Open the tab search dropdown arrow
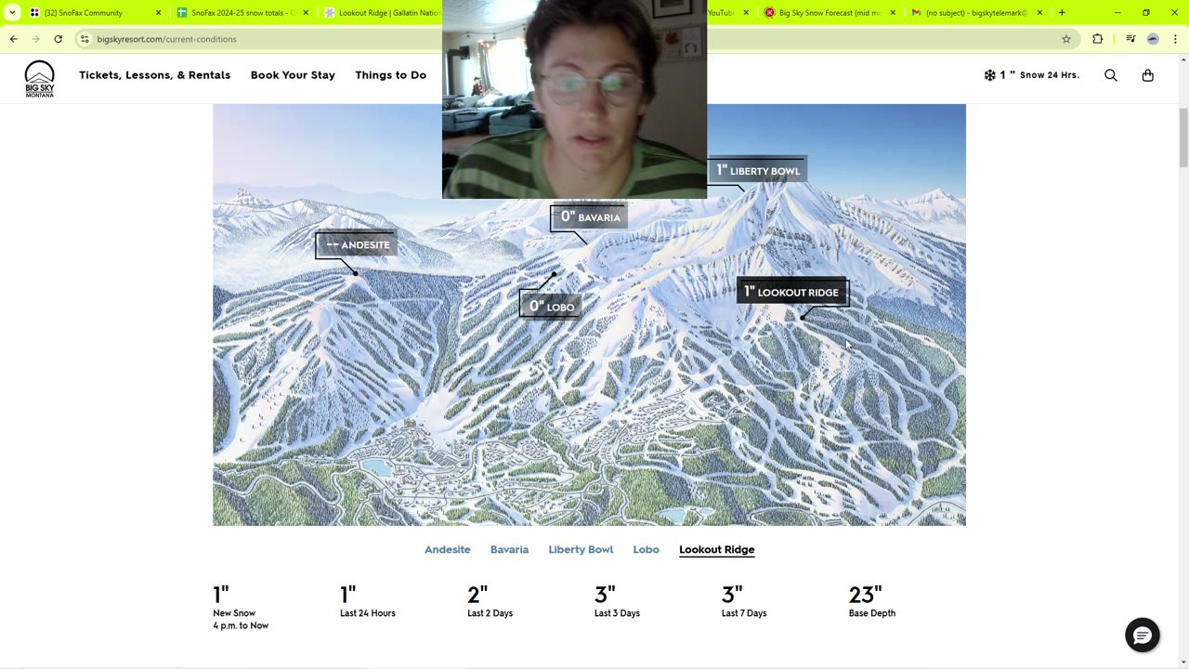The width and height of the screenshot is (1189, 669). [x=12, y=13]
